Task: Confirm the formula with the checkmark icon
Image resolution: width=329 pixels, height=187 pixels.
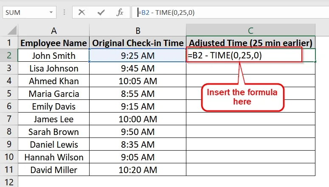Action: click(x=101, y=12)
